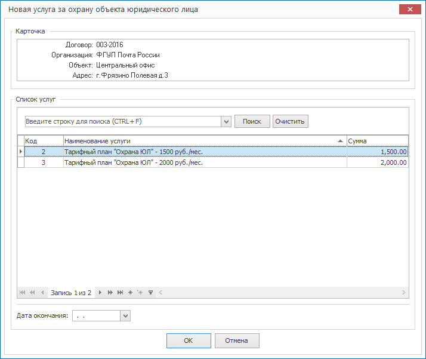
Task: Go to first record navigator icon
Action: click(22, 292)
